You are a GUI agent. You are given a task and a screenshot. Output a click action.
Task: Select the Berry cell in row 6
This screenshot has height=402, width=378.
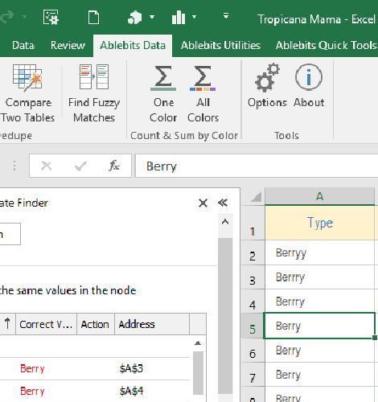point(319,351)
